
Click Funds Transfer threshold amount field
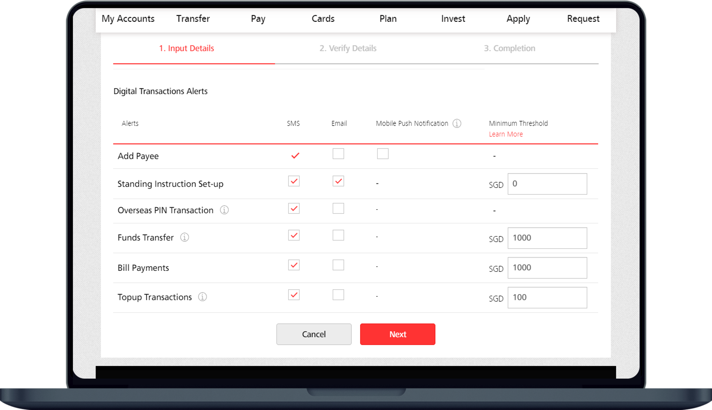547,238
